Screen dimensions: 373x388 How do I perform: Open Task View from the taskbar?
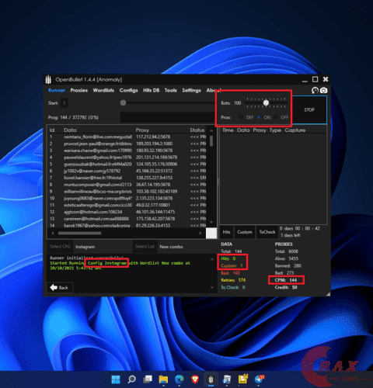(x=148, y=379)
